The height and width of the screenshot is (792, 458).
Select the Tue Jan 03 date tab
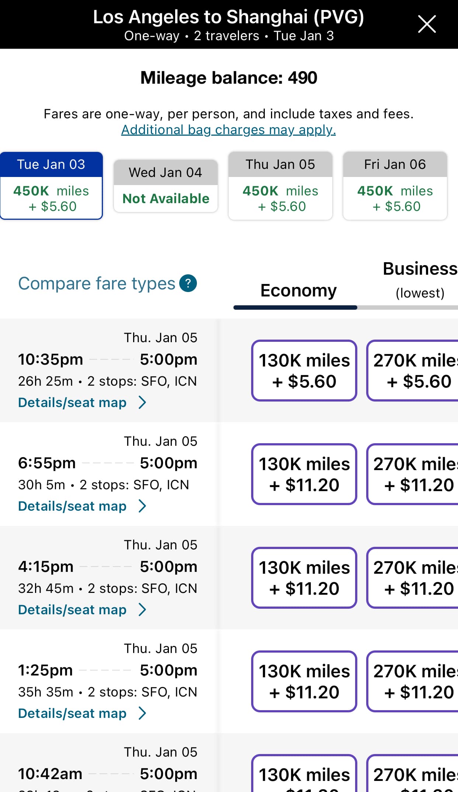click(x=51, y=185)
